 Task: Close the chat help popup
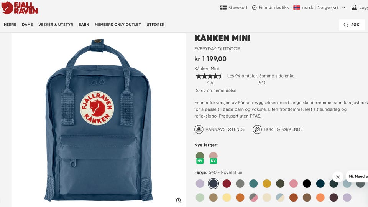coord(338,177)
